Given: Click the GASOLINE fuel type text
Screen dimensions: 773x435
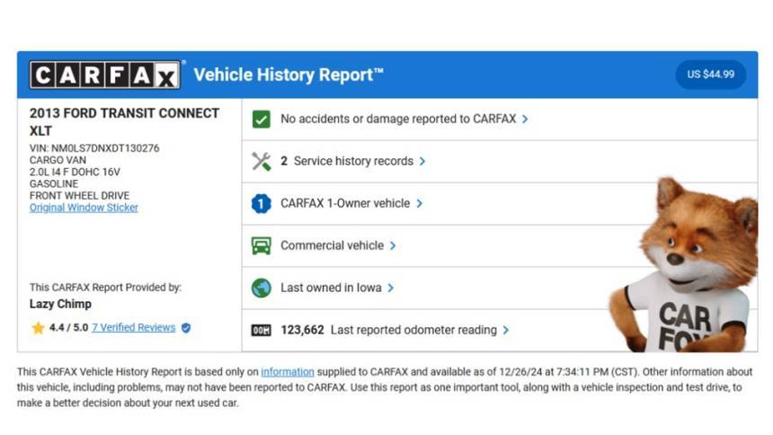Looking at the screenshot, I should tap(54, 184).
